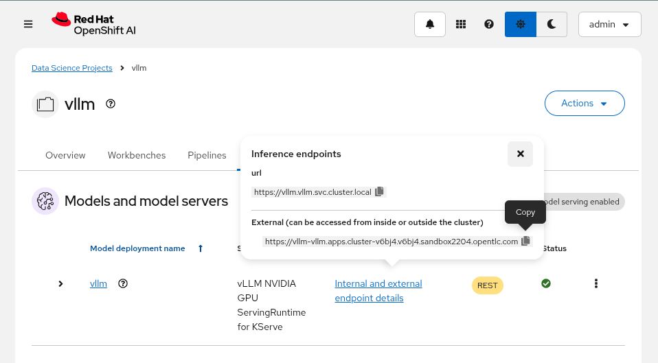Open Internal and external endpoint details

click(x=378, y=291)
